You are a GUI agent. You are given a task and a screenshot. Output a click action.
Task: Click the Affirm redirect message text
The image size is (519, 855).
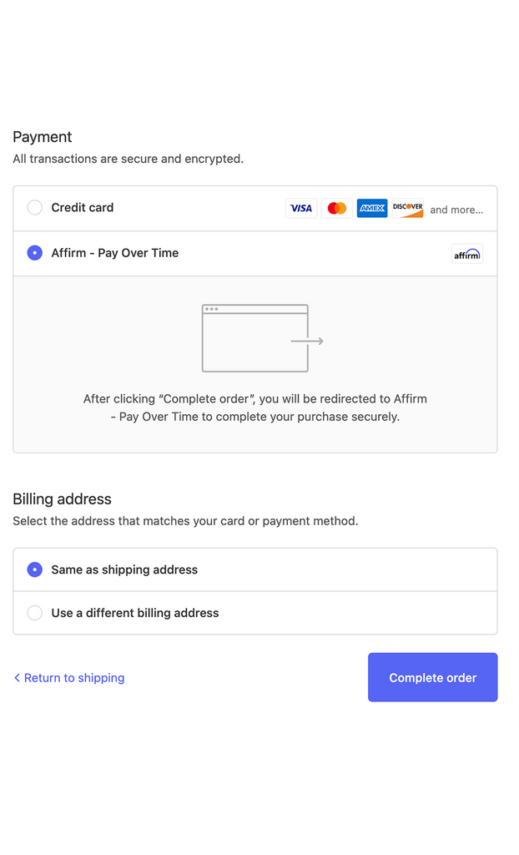[x=255, y=407]
